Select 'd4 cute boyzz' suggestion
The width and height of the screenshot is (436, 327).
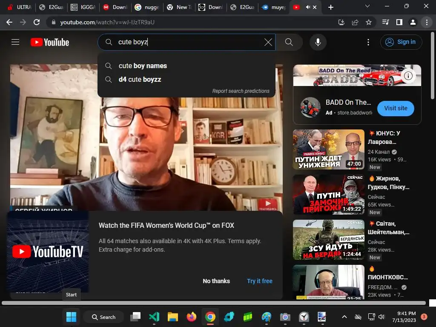(186, 80)
